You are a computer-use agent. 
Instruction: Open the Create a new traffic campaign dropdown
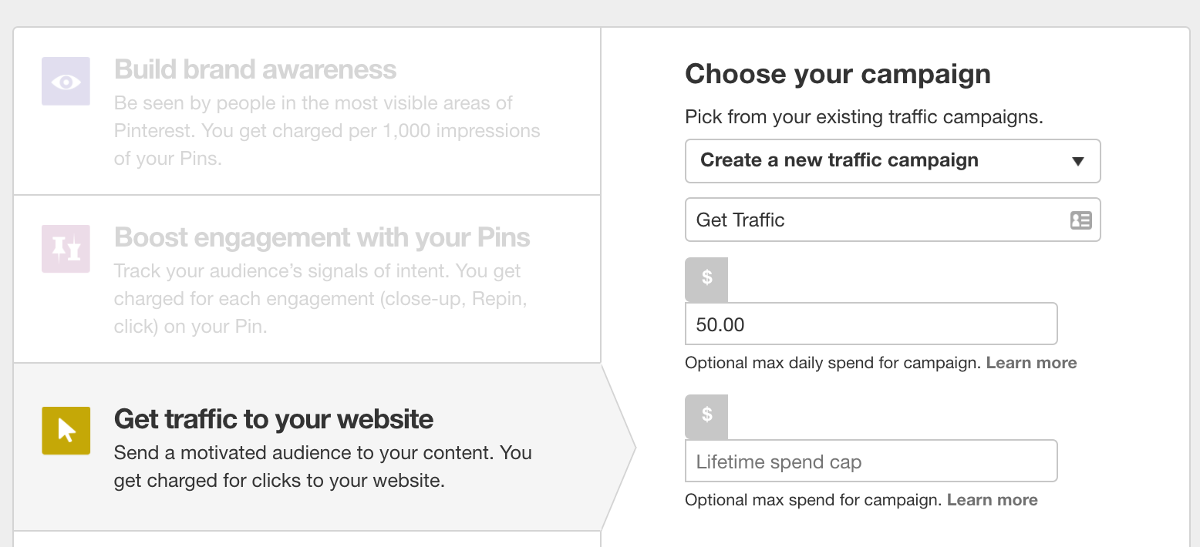coord(892,161)
